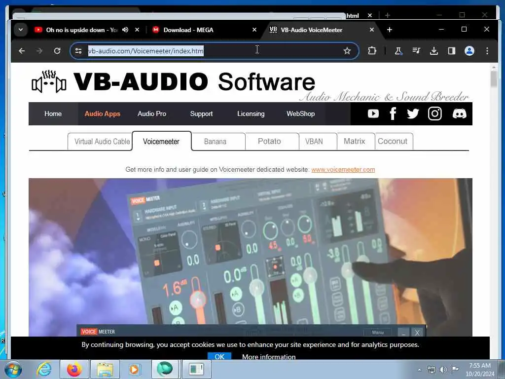Open the Windows Start menu

[13, 370]
